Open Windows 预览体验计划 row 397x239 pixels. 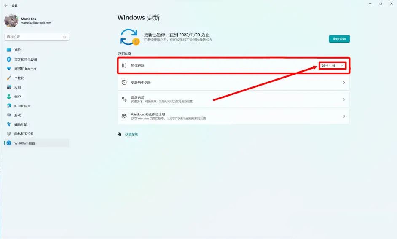tap(233, 116)
